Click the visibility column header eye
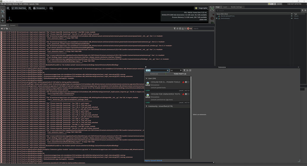 pyautogui.click(x=292, y=14)
